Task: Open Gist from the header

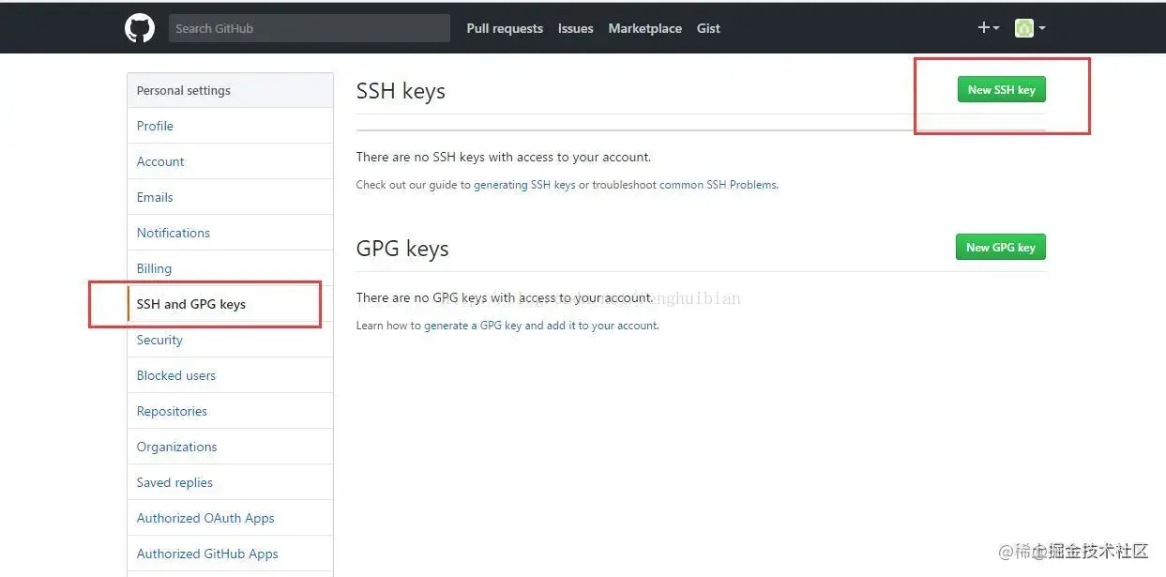Action: pyautogui.click(x=708, y=28)
